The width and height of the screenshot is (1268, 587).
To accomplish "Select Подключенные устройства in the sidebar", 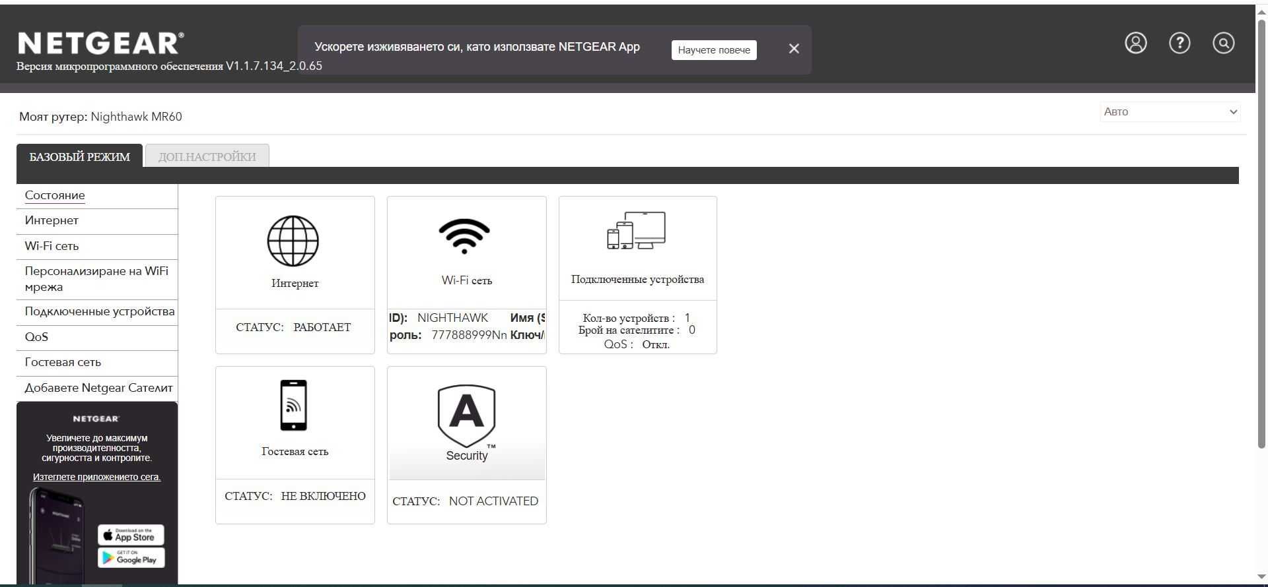I will pyautogui.click(x=100, y=311).
